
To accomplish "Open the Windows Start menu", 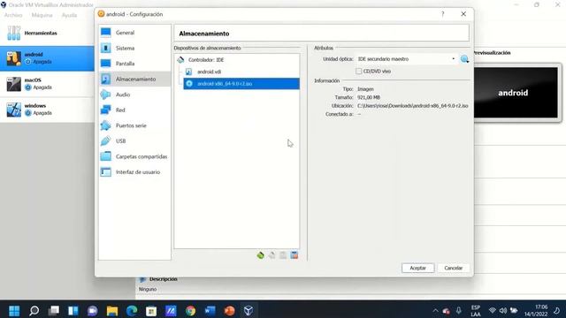I will [14, 310].
